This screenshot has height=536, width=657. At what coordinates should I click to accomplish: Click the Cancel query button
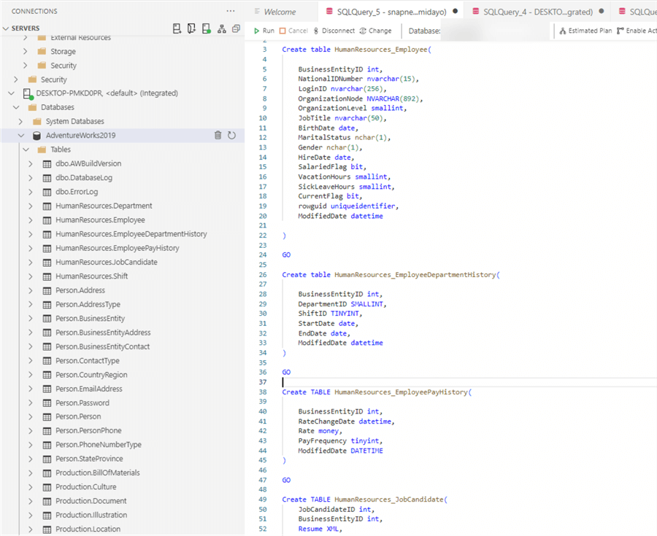click(x=293, y=31)
